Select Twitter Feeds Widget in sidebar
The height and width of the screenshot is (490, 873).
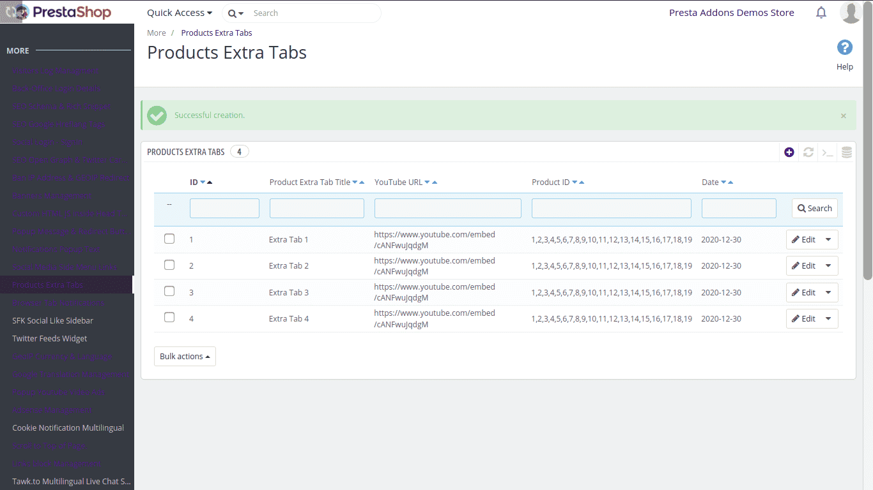pos(50,339)
